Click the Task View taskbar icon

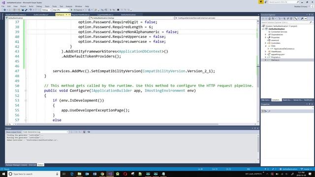pyautogui.click(x=64, y=174)
